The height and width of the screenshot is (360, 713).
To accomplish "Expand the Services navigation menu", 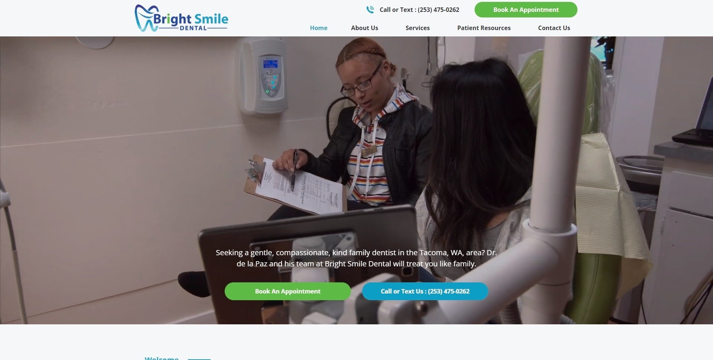I will [x=417, y=28].
